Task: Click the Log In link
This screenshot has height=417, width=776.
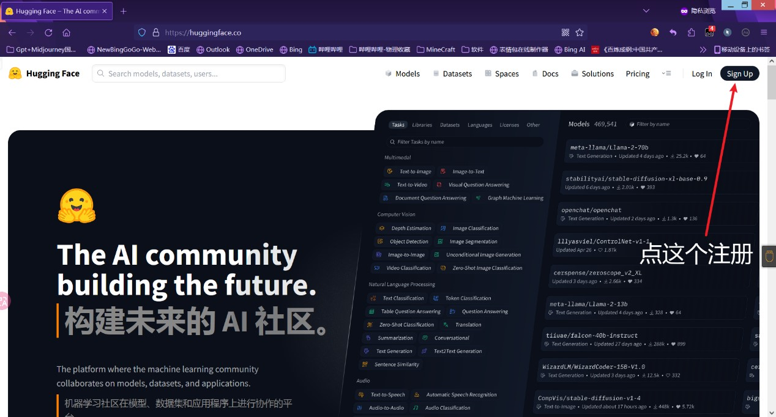Action: [x=702, y=73]
